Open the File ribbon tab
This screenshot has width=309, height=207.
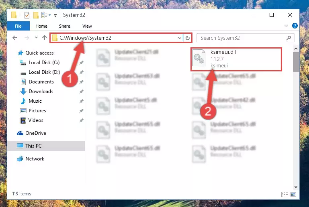pyautogui.click(x=18, y=26)
